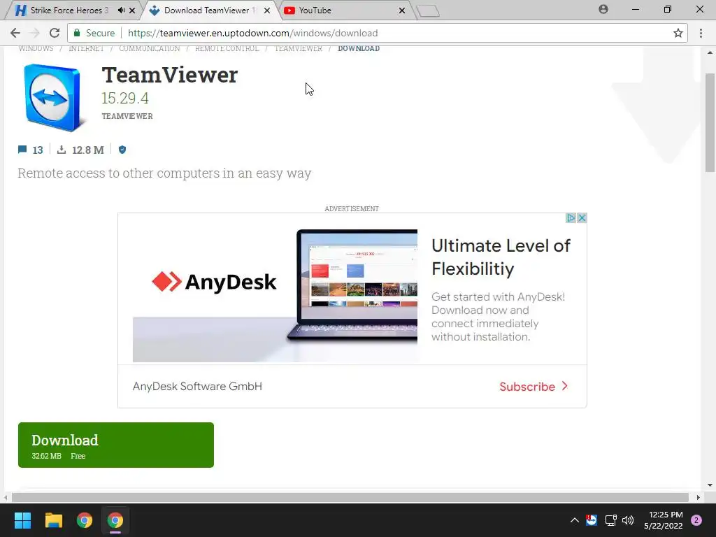Click the horizontal scrollbar right arrow
Image resolution: width=716 pixels, height=537 pixels.
click(x=698, y=497)
